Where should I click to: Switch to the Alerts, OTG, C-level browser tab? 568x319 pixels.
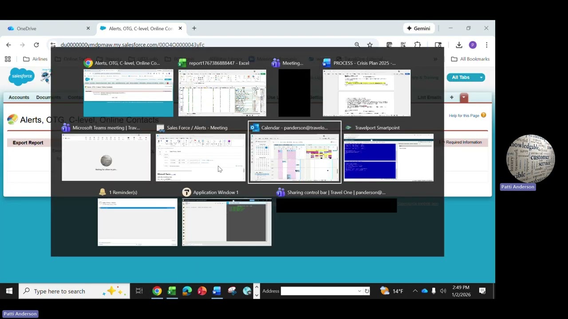(140, 28)
